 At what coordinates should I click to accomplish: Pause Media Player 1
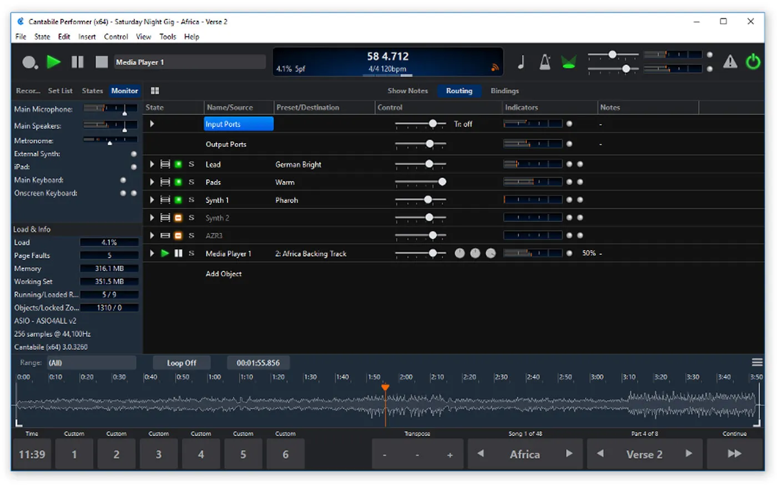pos(178,253)
